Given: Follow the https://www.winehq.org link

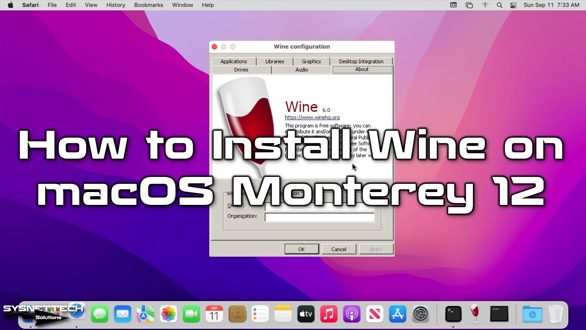Looking at the screenshot, I should [x=312, y=117].
